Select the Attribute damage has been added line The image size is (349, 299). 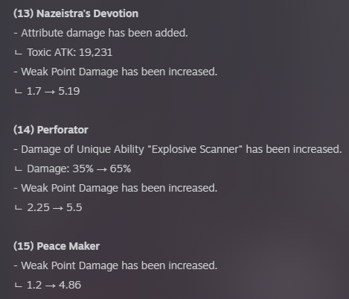point(100,33)
